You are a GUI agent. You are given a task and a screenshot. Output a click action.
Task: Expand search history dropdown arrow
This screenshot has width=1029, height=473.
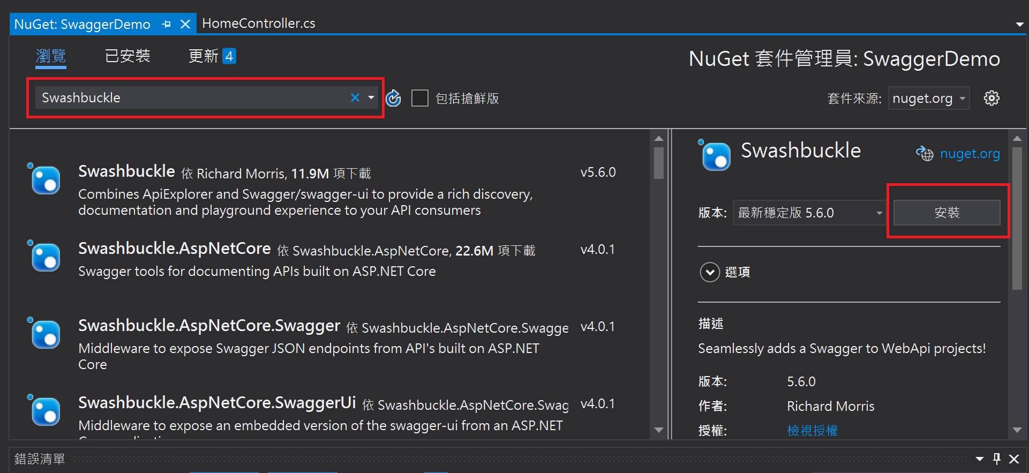[371, 97]
